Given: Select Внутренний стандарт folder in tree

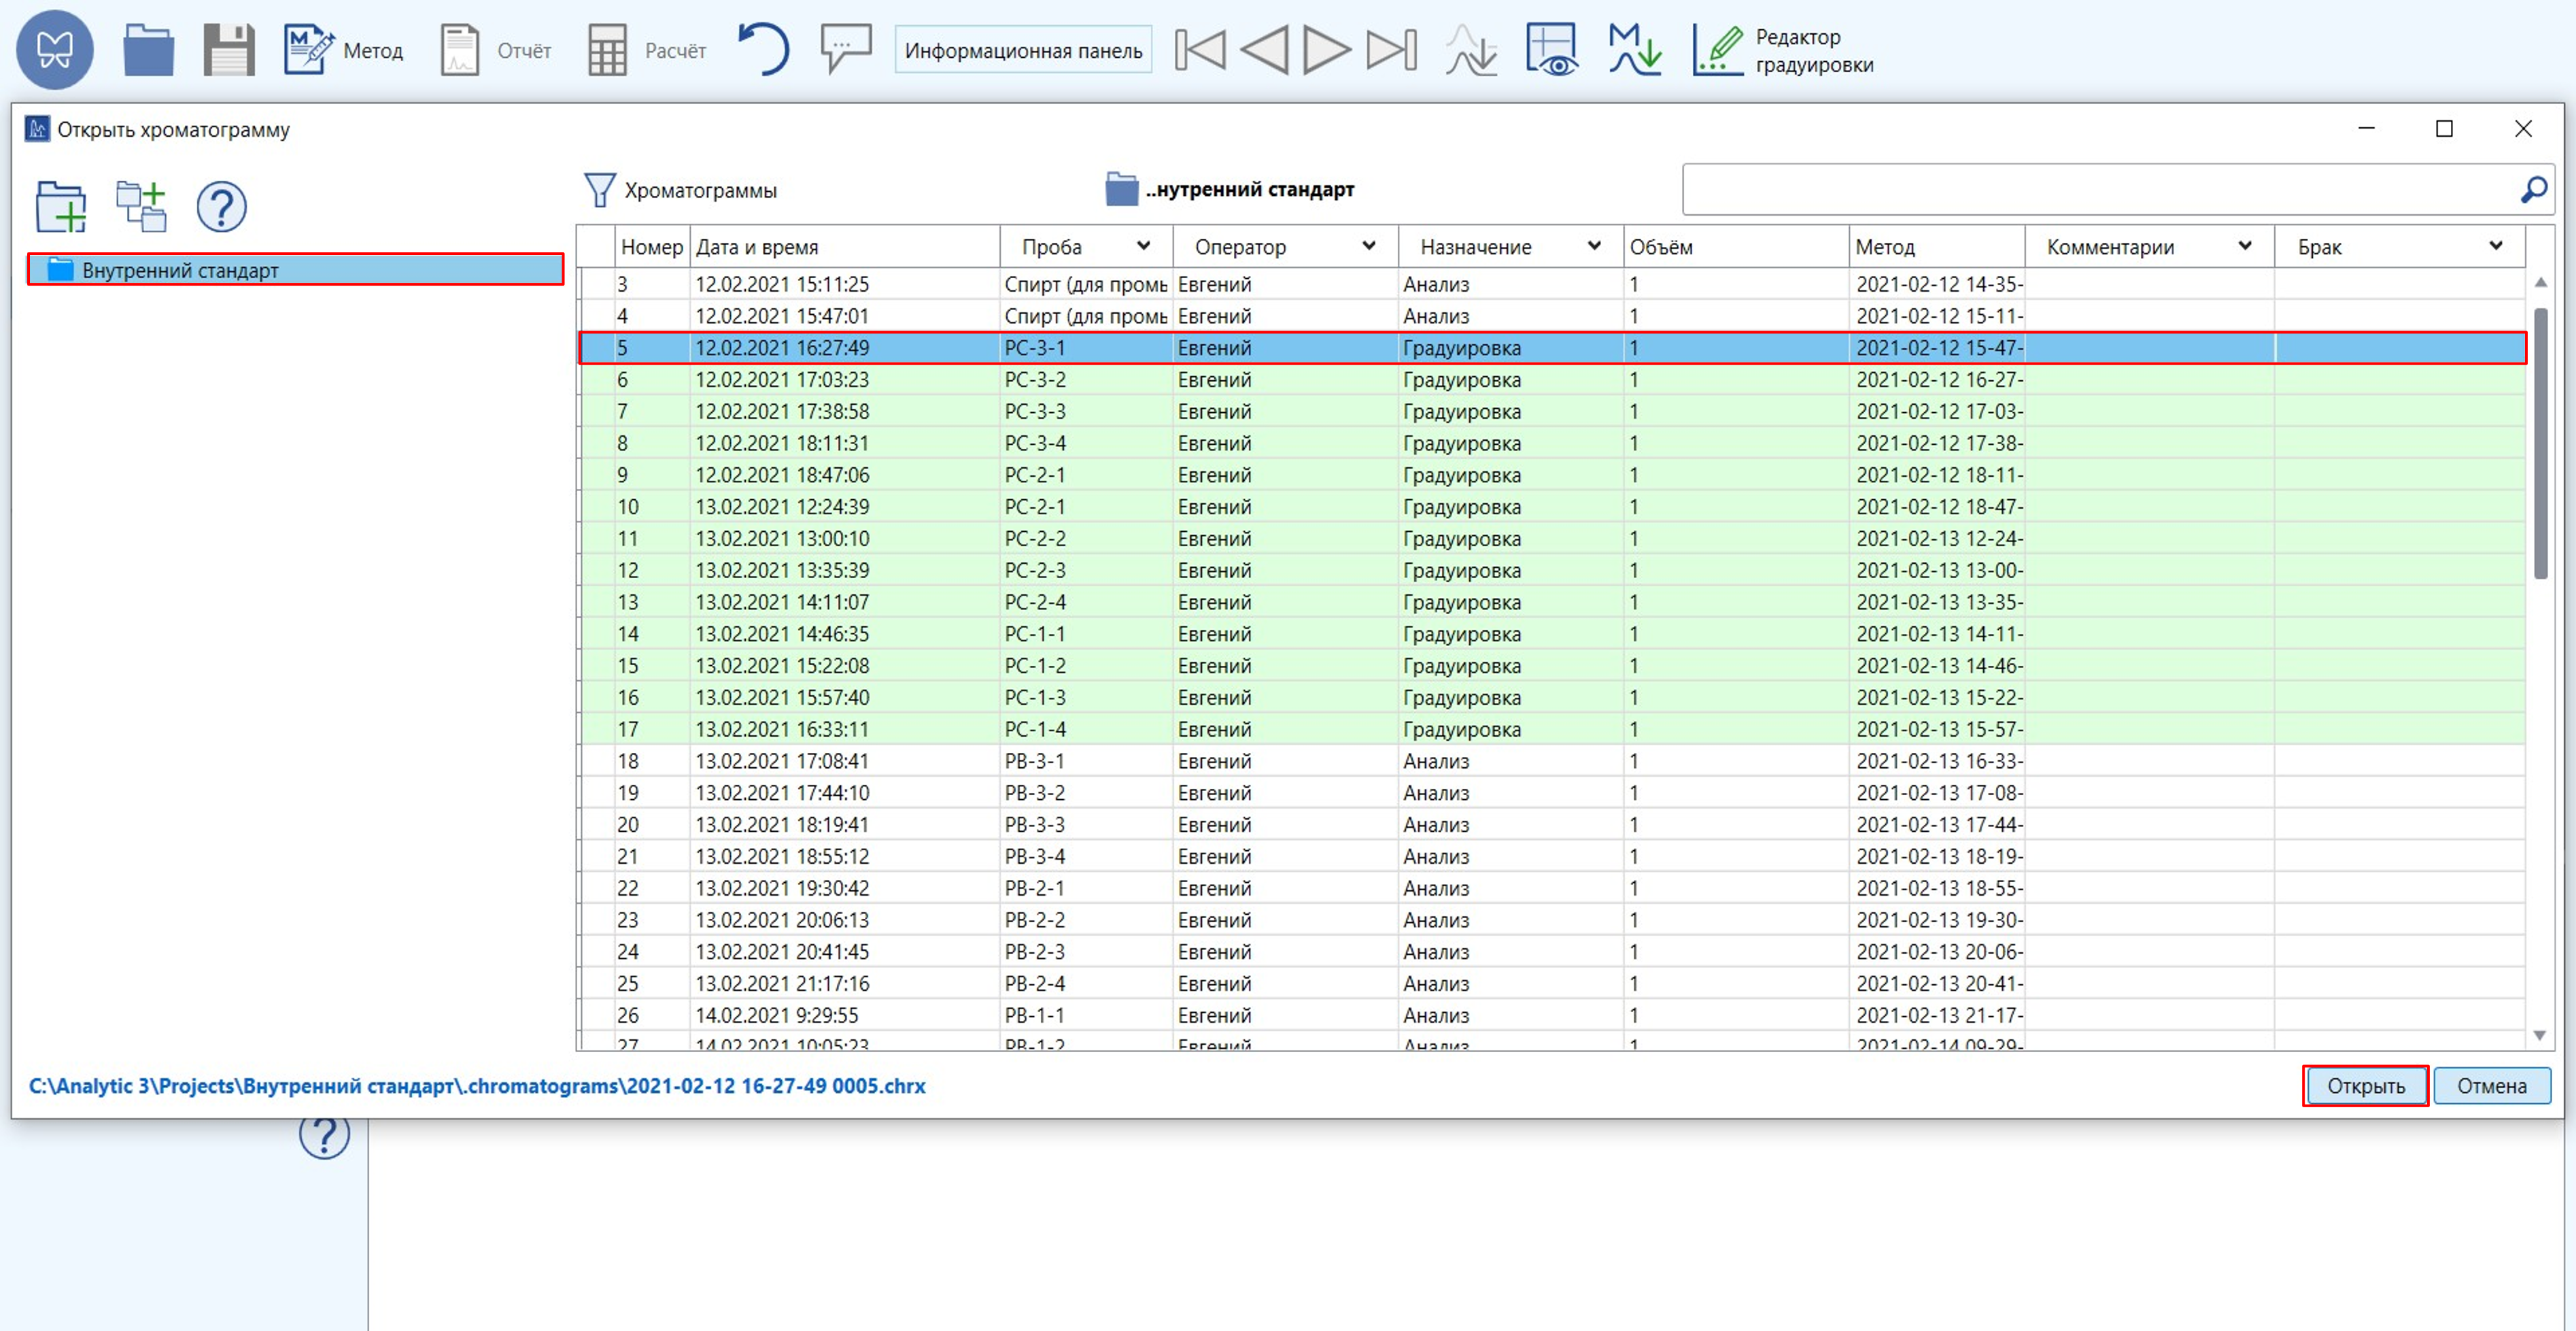Looking at the screenshot, I should click(180, 270).
